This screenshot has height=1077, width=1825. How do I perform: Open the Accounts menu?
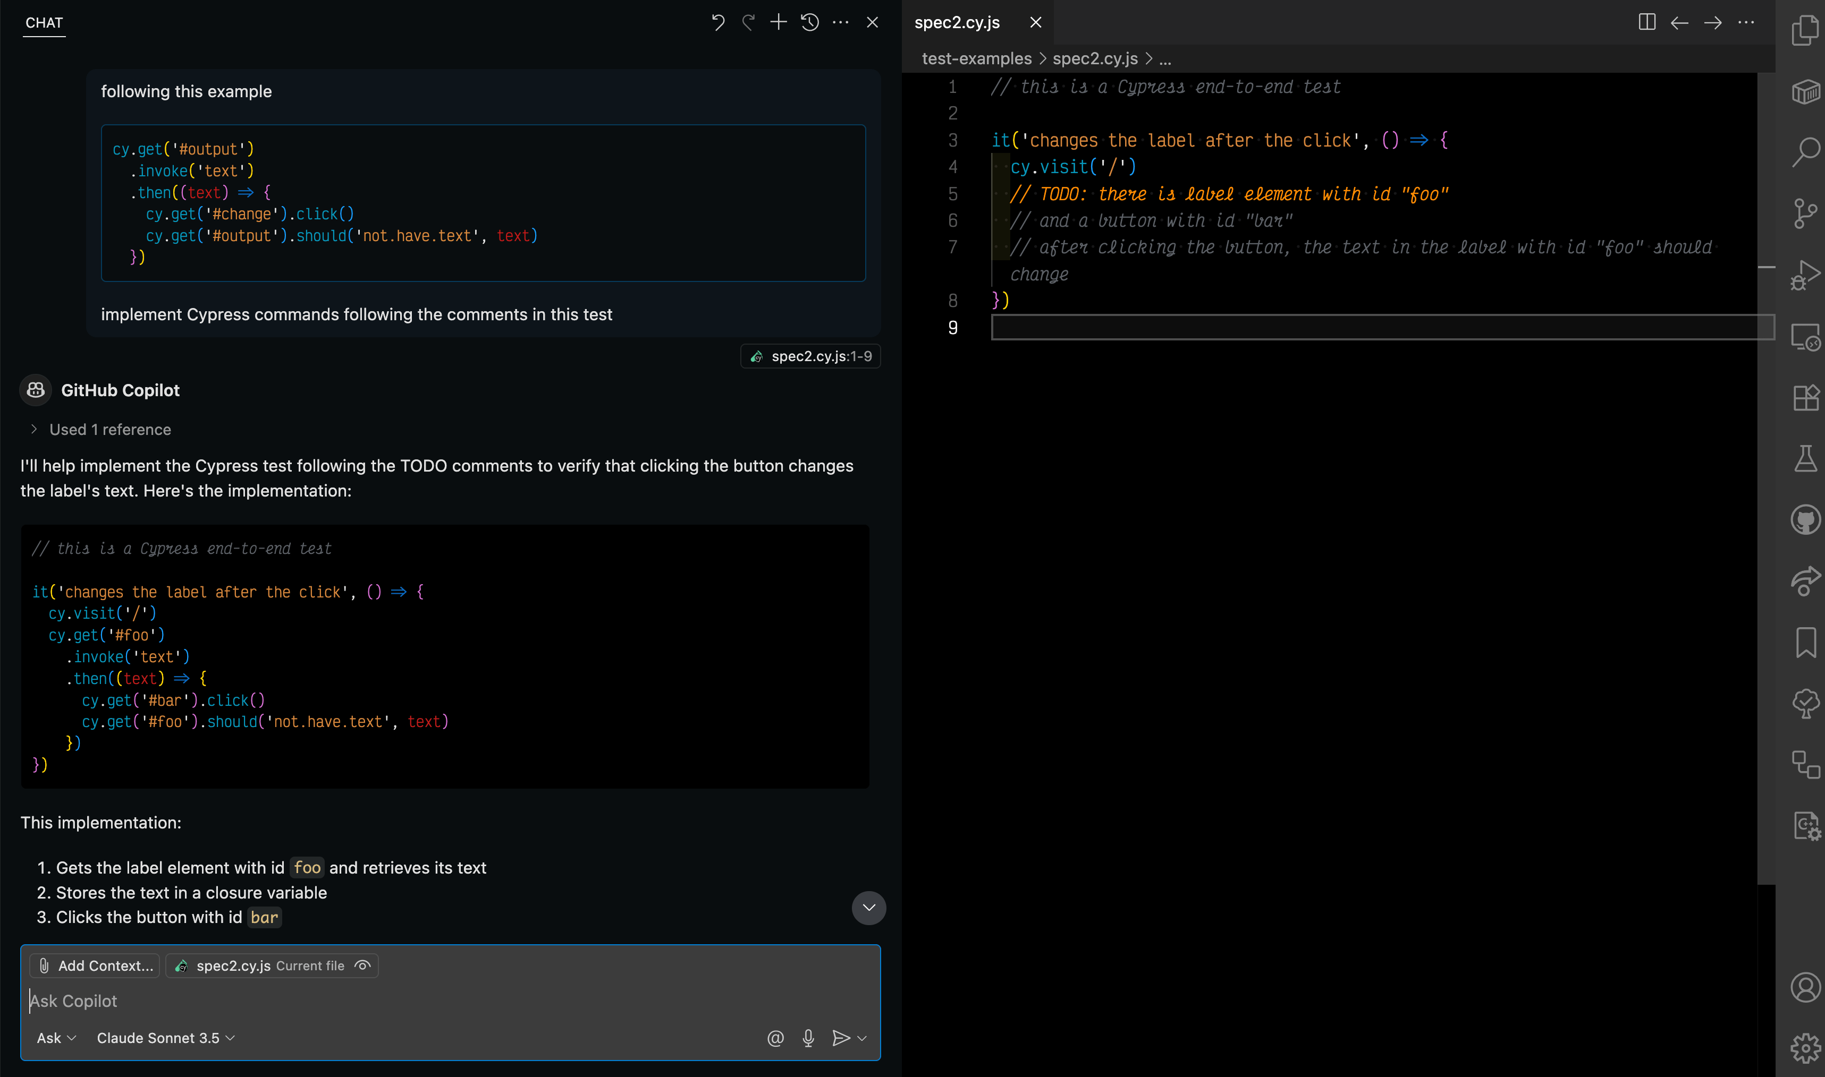coord(1805,988)
